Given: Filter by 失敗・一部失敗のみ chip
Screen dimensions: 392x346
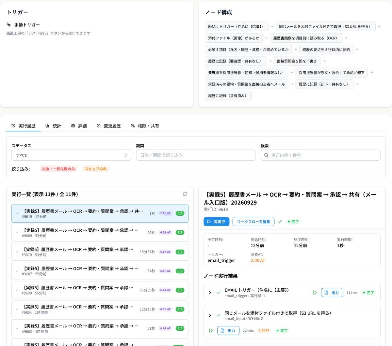Looking at the screenshot, I should pos(58,169).
